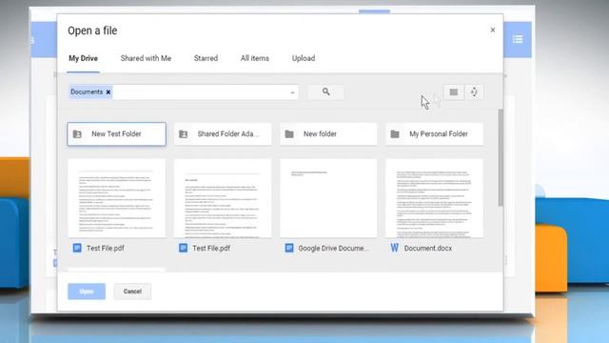Click the file list vertical scrollbar
The height and width of the screenshot is (343, 609).
pyautogui.click(x=501, y=157)
